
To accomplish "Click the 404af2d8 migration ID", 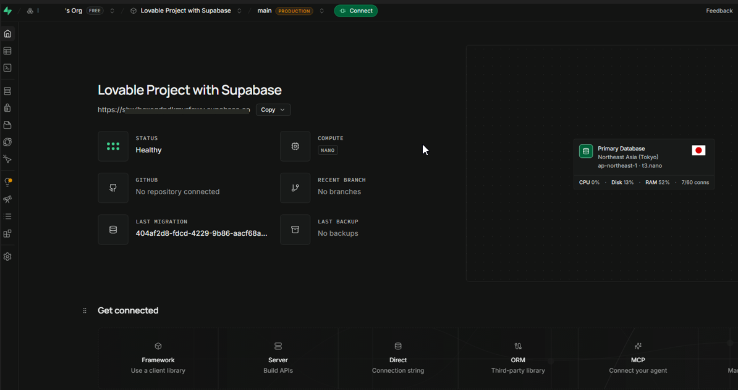I will (201, 233).
